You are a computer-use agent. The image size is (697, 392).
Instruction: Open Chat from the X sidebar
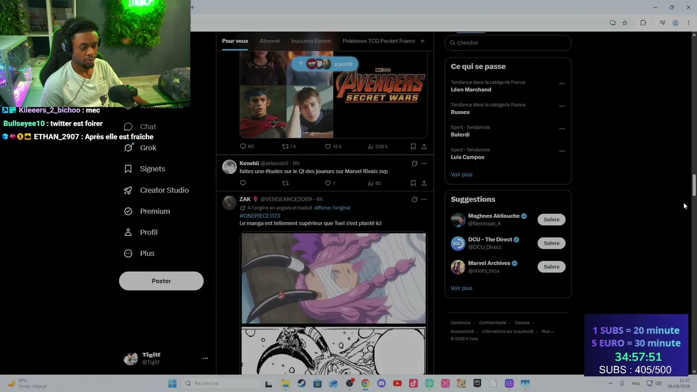click(x=140, y=127)
